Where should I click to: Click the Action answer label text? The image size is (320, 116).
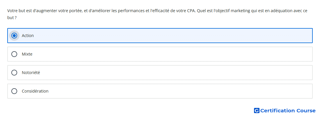pyautogui.click(x=28, y=36)
